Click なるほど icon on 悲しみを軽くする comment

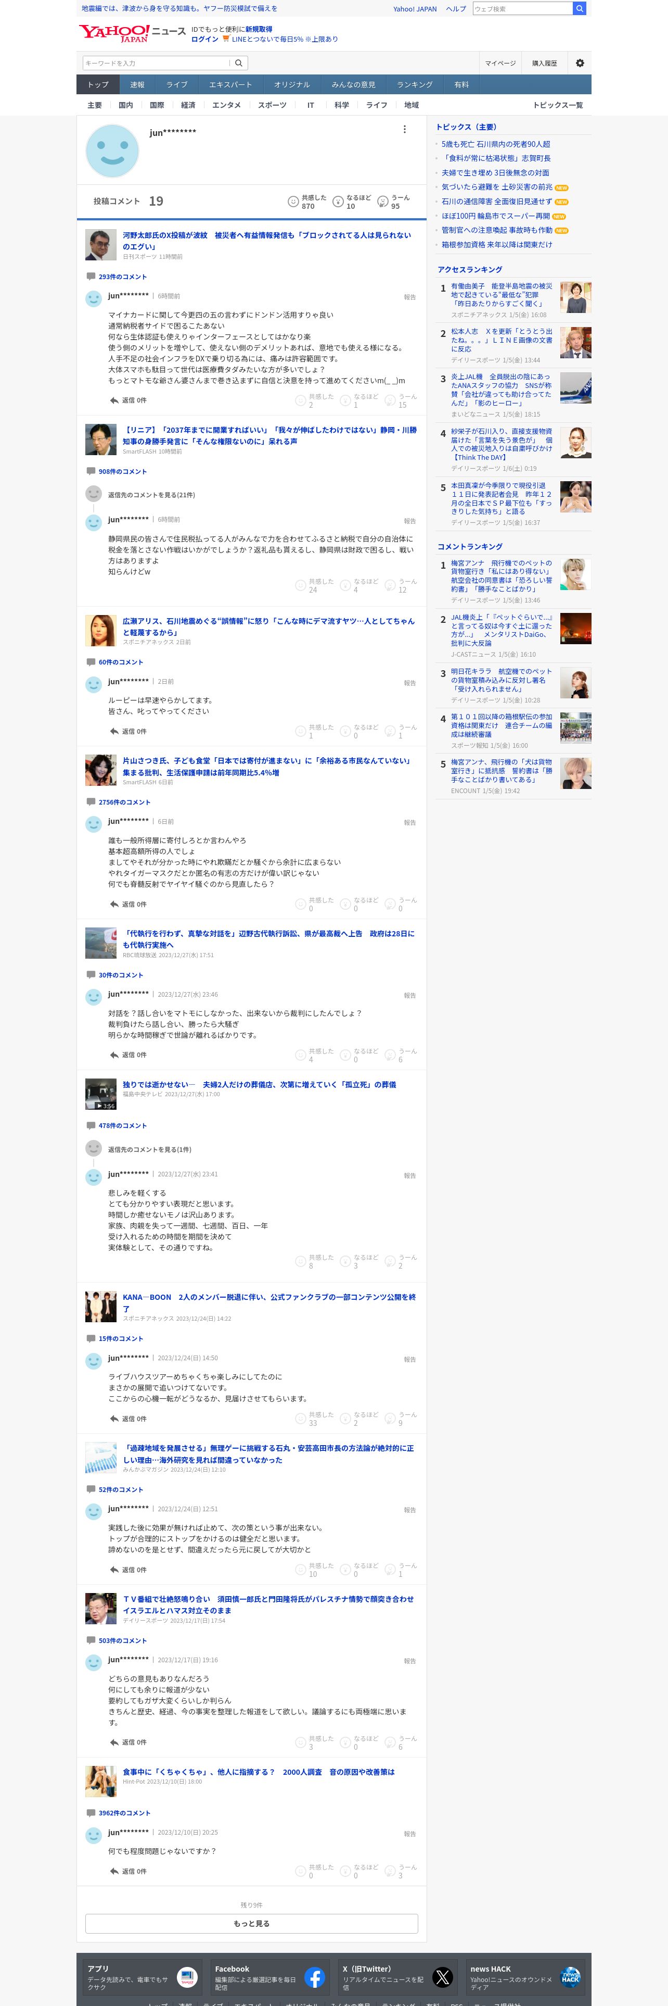(x=345, y=1261)
